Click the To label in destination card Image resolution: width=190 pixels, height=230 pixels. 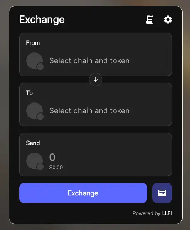[30, 93]
